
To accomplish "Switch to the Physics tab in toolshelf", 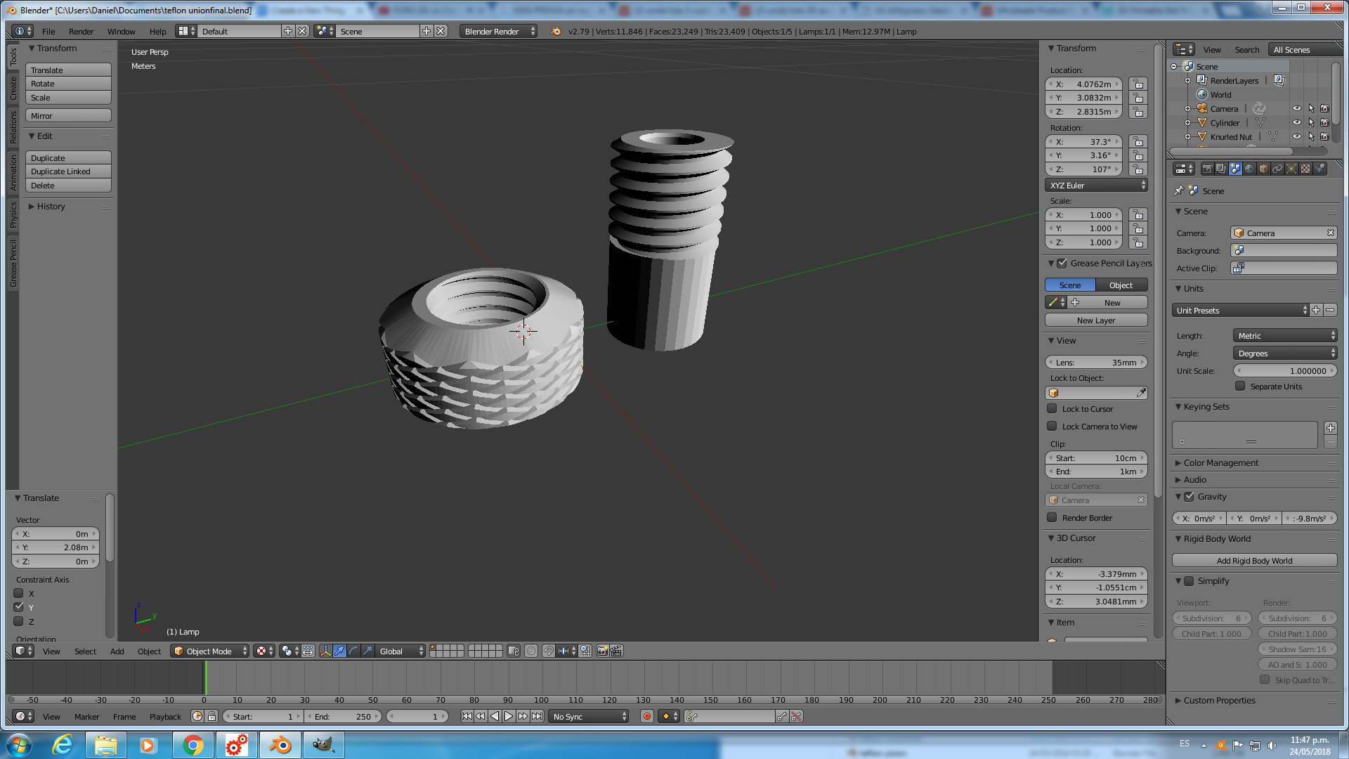I will [x=13, y=215].
